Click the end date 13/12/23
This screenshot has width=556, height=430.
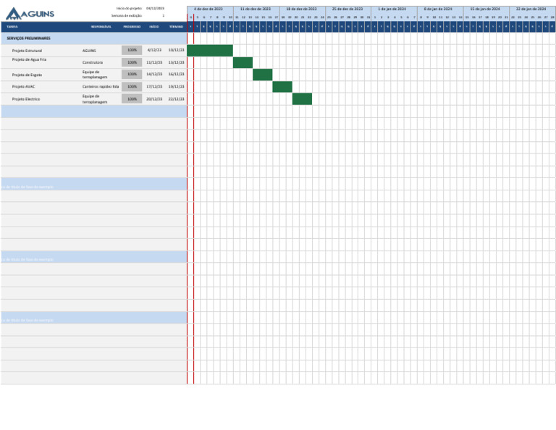point(176,62)
